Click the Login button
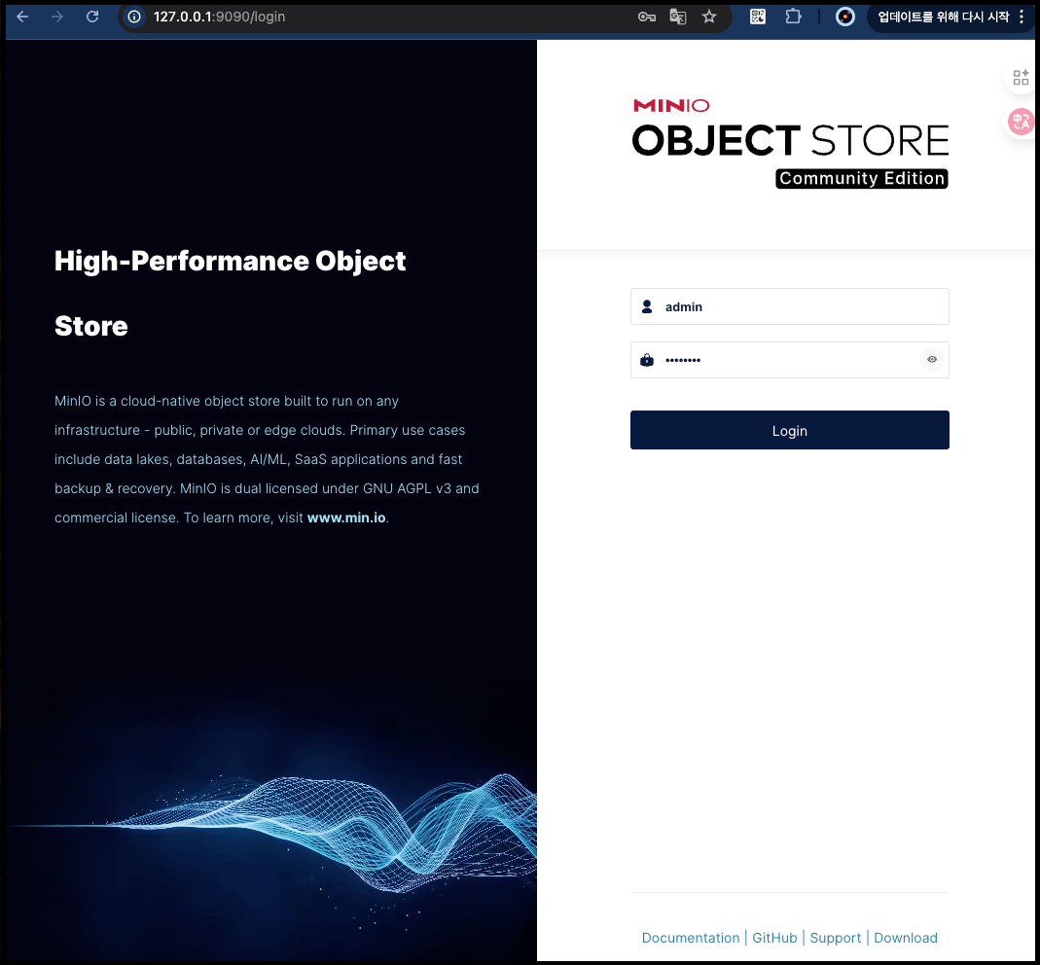The height and width of the screenshot is (965, 1040). tap(789, 430)
